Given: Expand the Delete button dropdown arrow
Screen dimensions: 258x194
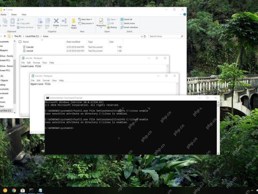Looking at the screenshot, I should (x=56, y=28).
